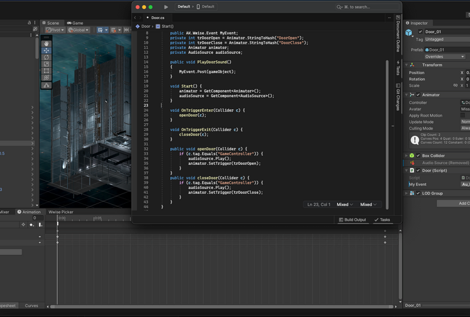
Task: Collapse the Animator component foldout
Action: point(406,94)
